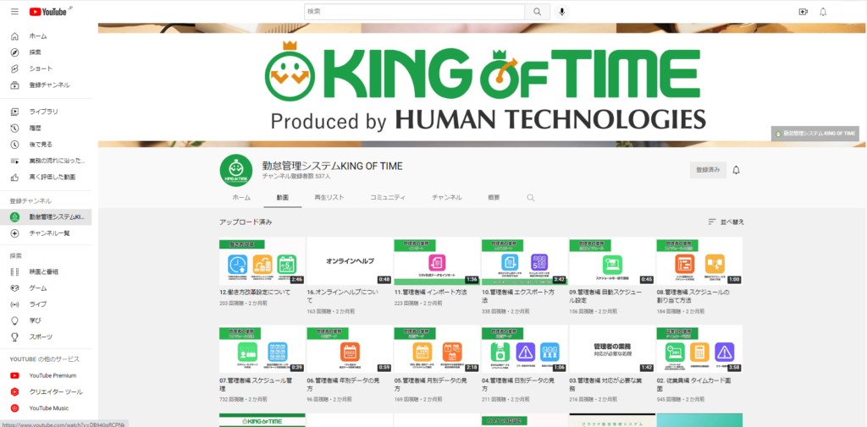Go to 履歴 in the sidebar
The image size is (867, 427).
point(36,128)
